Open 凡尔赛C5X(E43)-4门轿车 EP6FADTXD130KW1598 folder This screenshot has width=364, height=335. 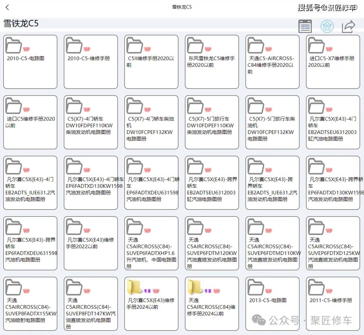tap(91, 183)
